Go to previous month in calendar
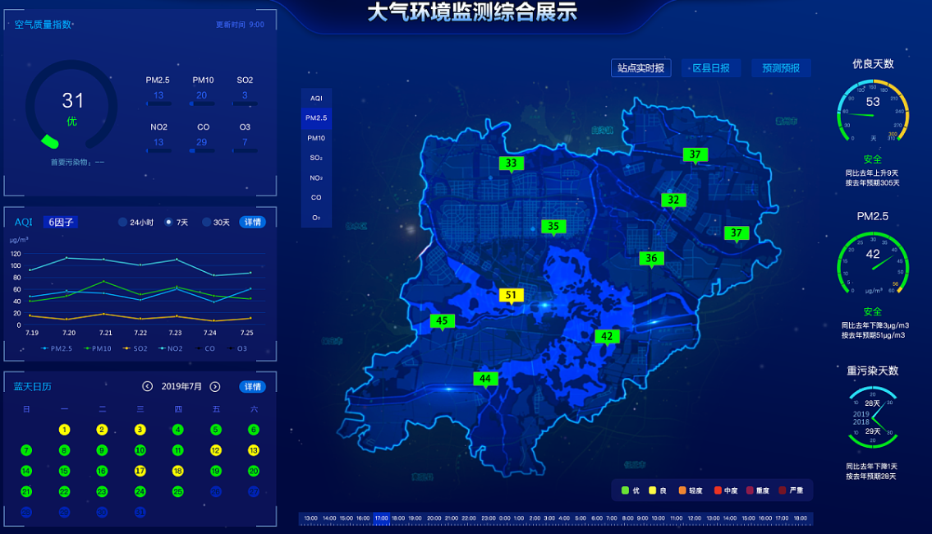This screenshot has width=932, height=534. (x=148, y=387)
